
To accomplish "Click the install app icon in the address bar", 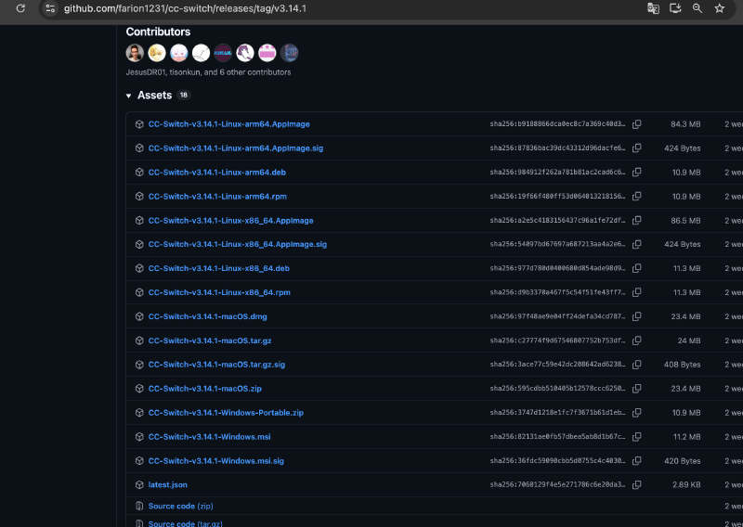I will 675,8.
